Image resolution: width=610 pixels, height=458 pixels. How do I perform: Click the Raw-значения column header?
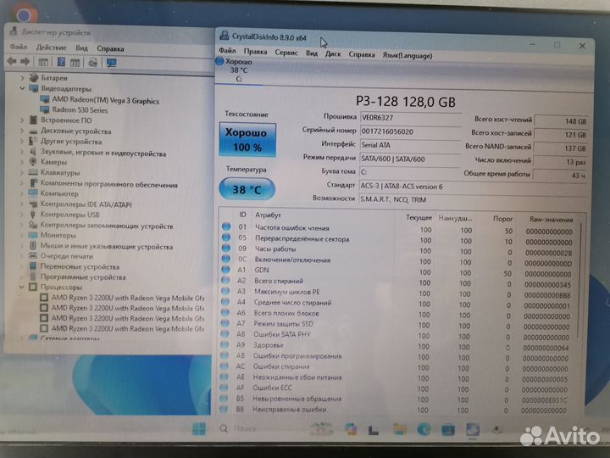pos(552,220)
